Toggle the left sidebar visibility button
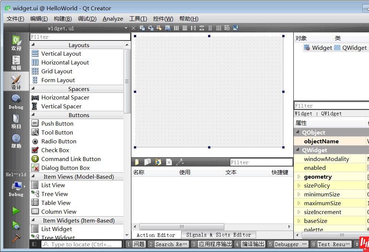This screenshot has width=369, height=252. coord(34,244)
